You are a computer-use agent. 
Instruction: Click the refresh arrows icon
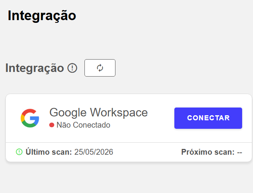click(100, 68)
